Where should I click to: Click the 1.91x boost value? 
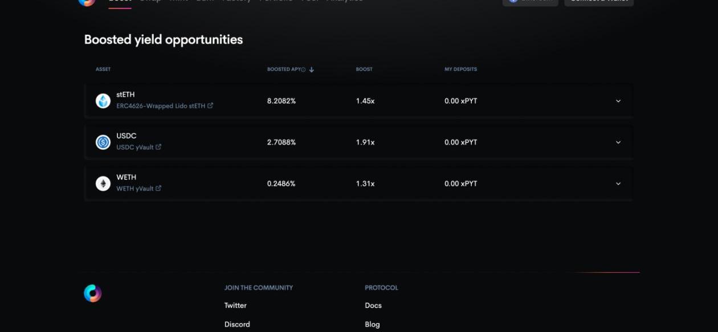click(365, 142)
